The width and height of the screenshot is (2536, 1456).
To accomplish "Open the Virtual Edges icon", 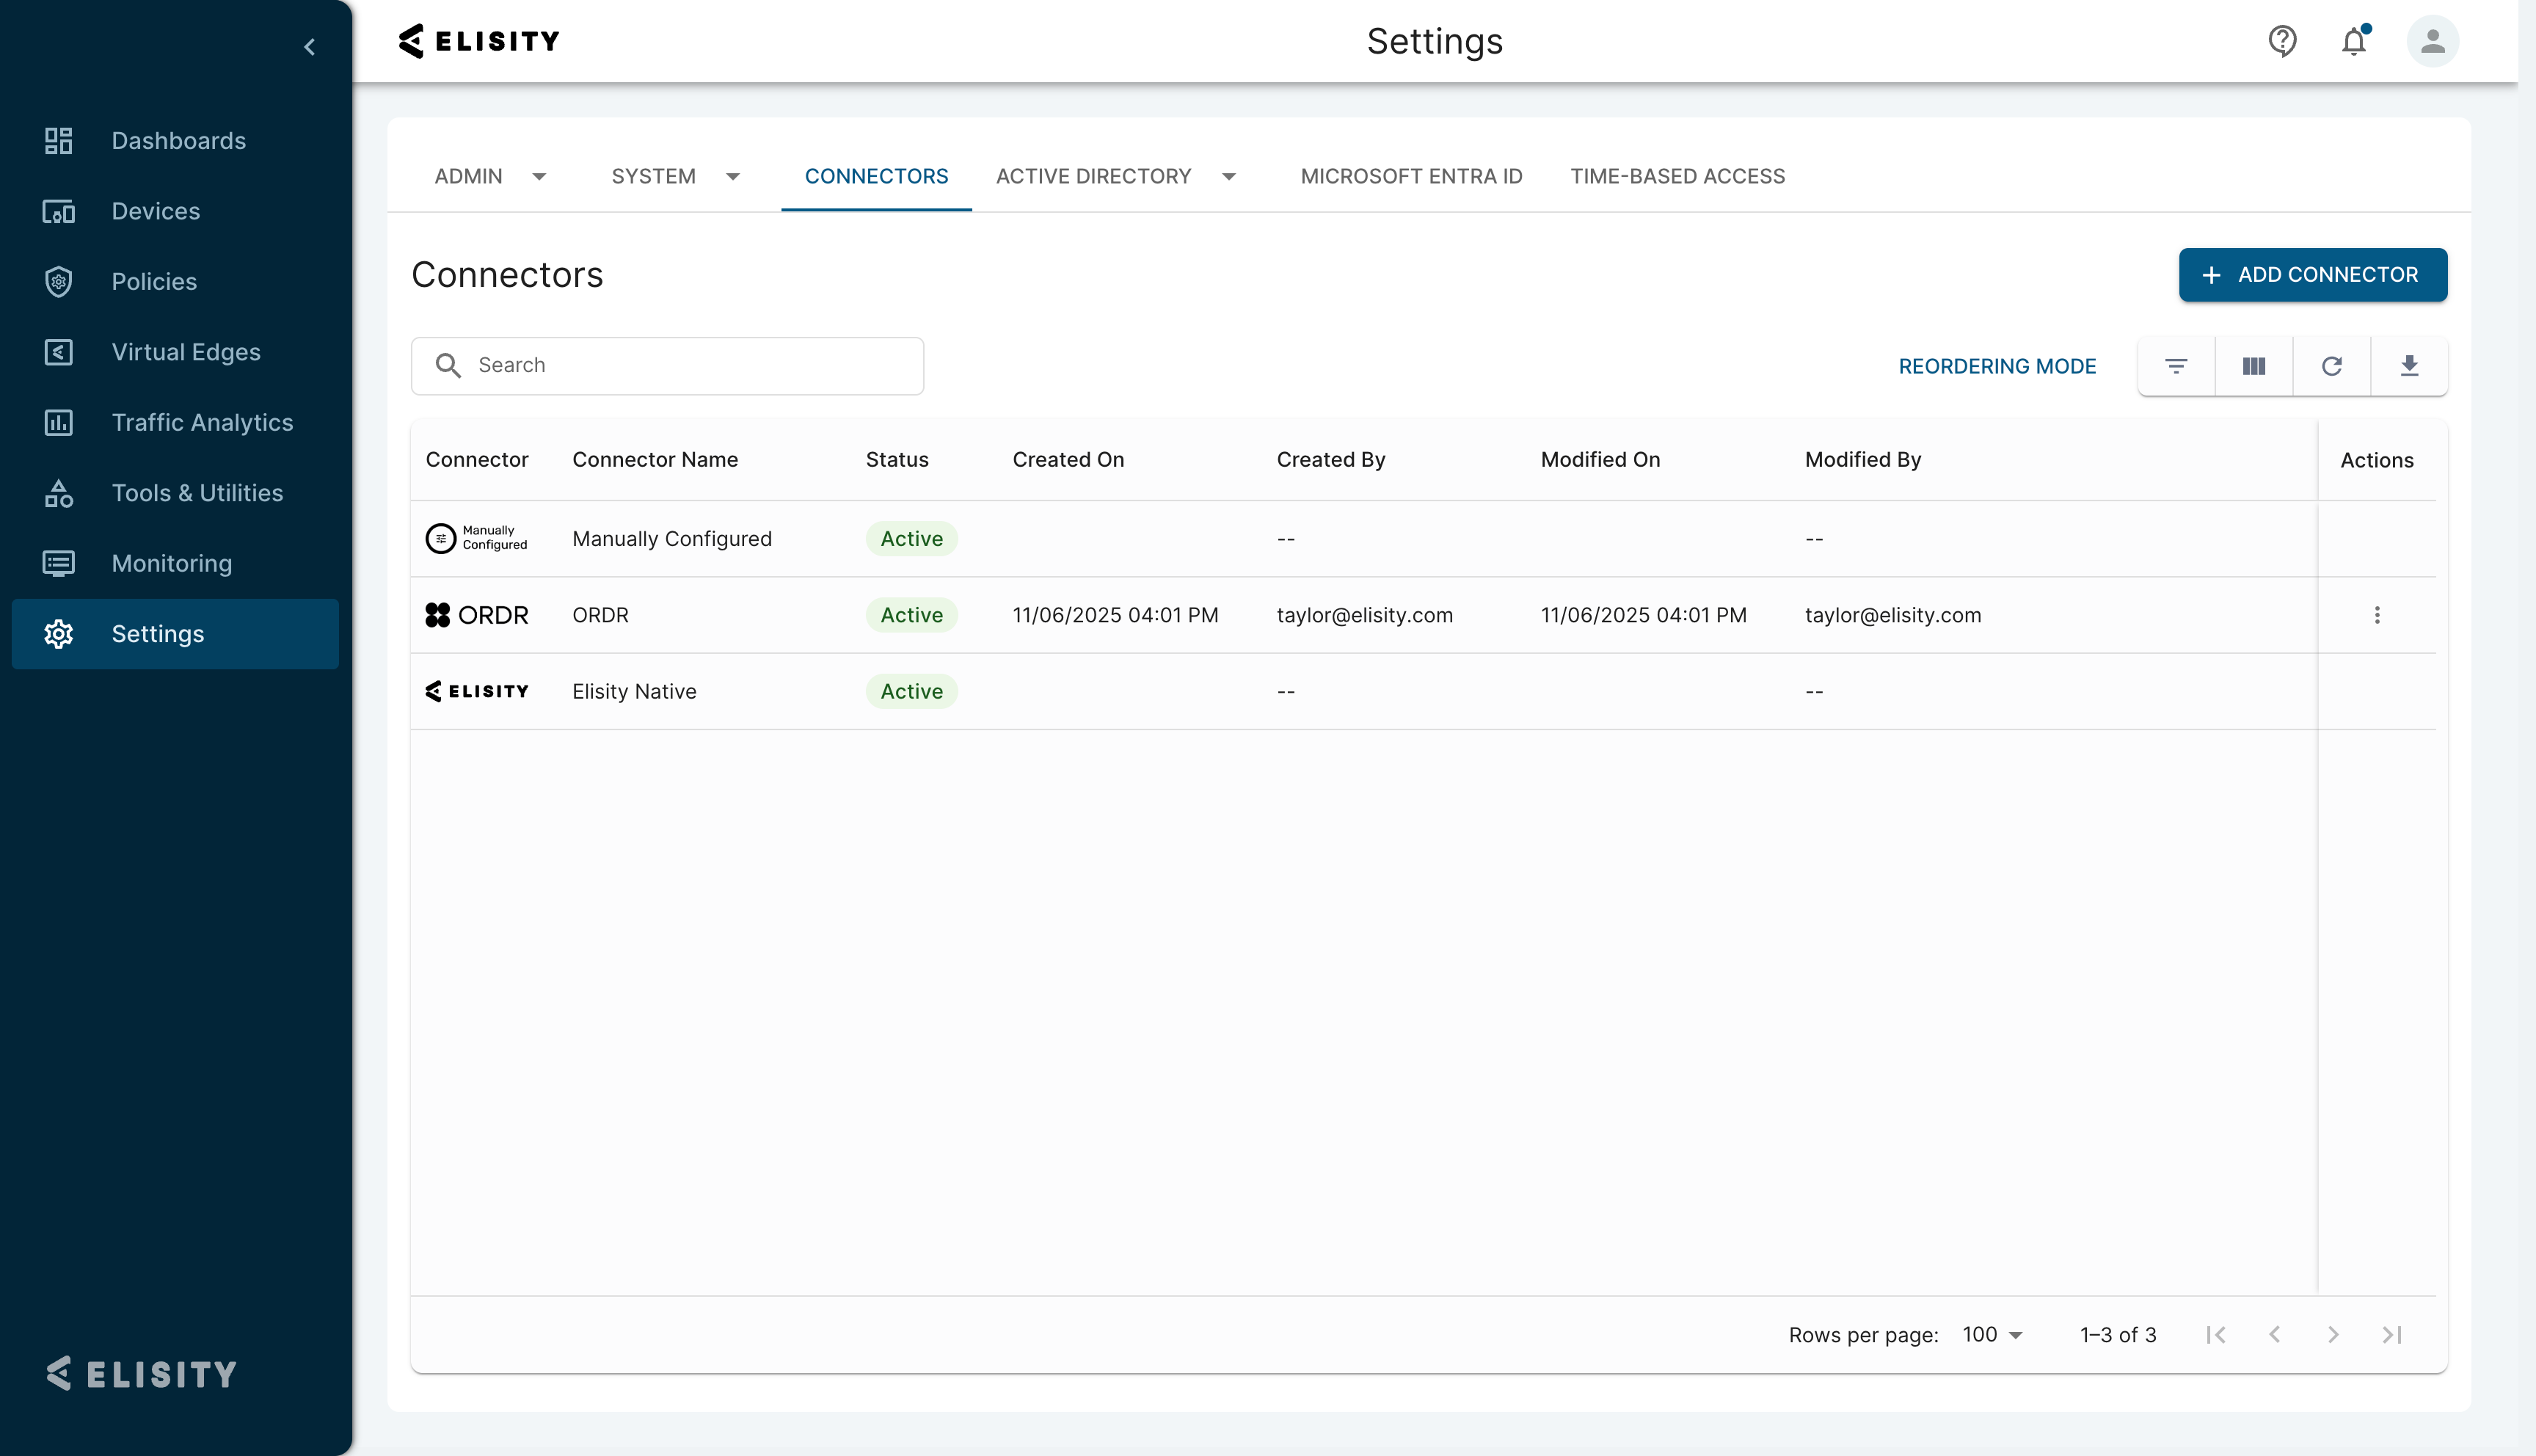I will click(x=59, y=352).
